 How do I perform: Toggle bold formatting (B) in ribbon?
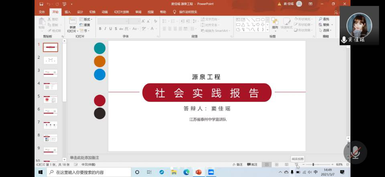[100, 29]
